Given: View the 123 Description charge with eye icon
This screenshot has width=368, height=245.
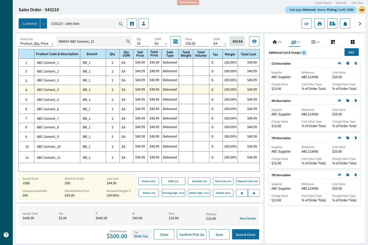Looking at the screenshot, I should coord(339,63).
